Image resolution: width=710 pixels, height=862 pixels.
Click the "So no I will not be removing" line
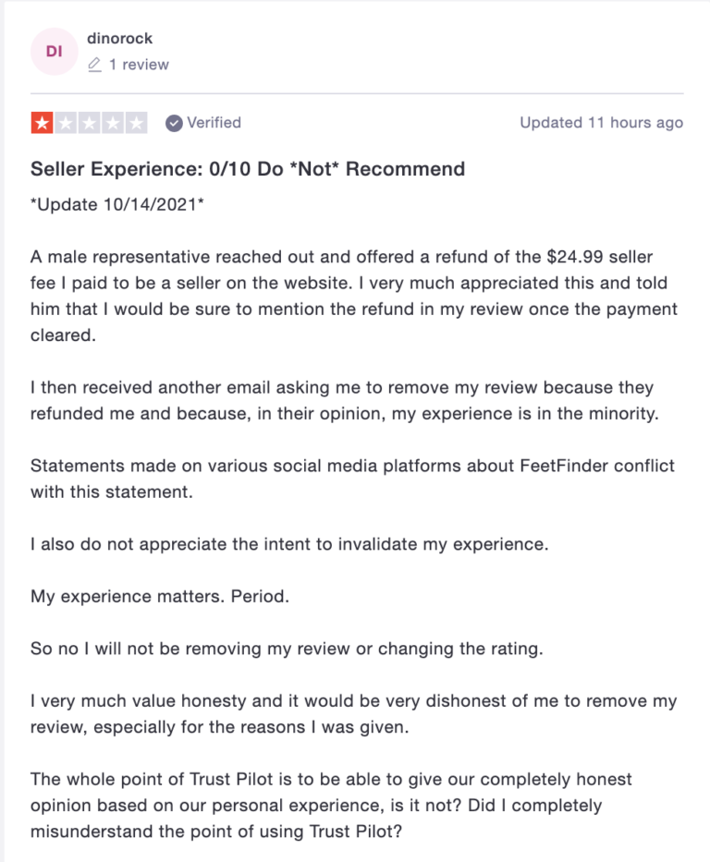pos(287,649)
